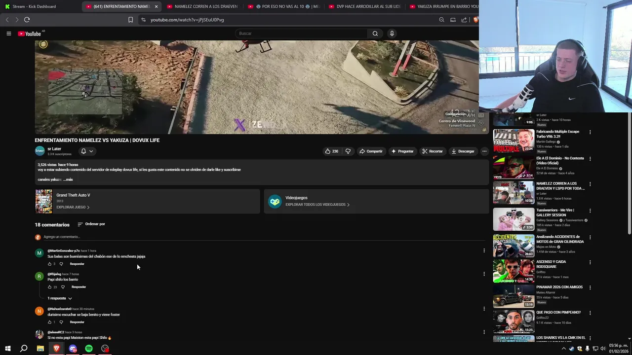This screenshot has width=632, height=355.
Task: Click the page vertical scrollbar
Action: coord(629,173)
